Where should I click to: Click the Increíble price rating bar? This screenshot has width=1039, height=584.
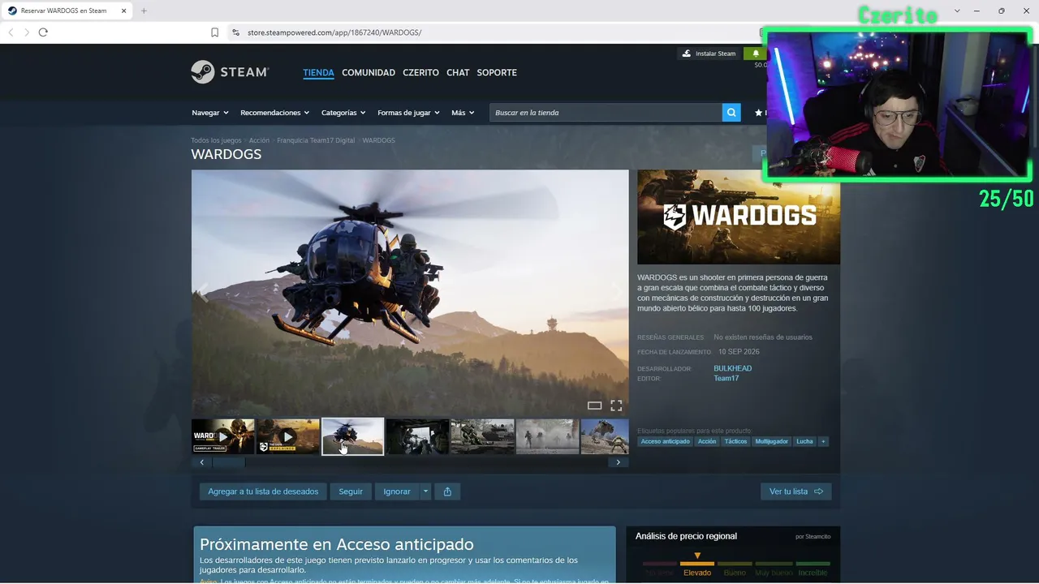tap(813, 564)
